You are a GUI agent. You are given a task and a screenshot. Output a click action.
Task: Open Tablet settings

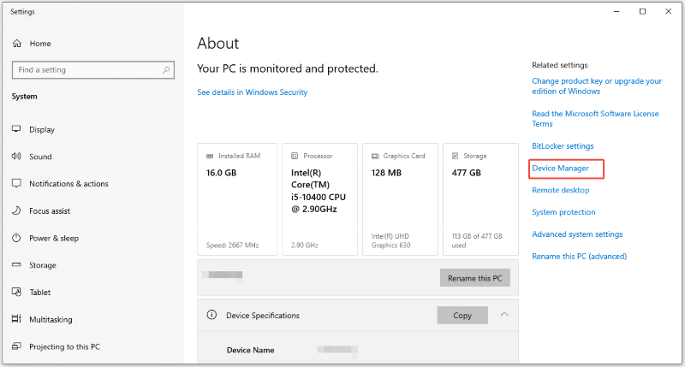point(39,293)
